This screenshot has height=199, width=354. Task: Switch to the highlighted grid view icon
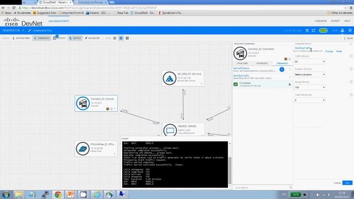(121, 38)
